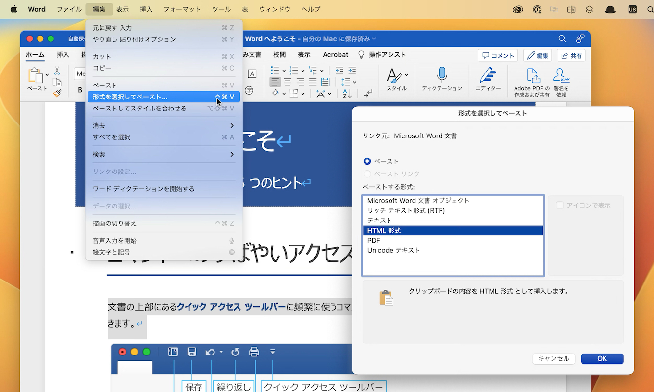Image resolution: width=654 pixels, height=392 pixels.
Task: Switch to the 校閲 ribbon tab
Action: coord(279,55)
